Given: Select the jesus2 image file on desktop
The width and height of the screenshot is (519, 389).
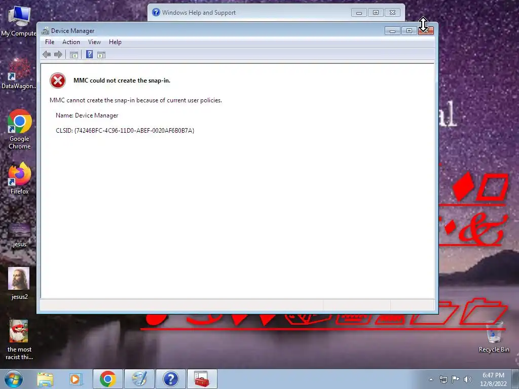Looking at the screenshot, I should pyautogui.click(x=20, y=284).
